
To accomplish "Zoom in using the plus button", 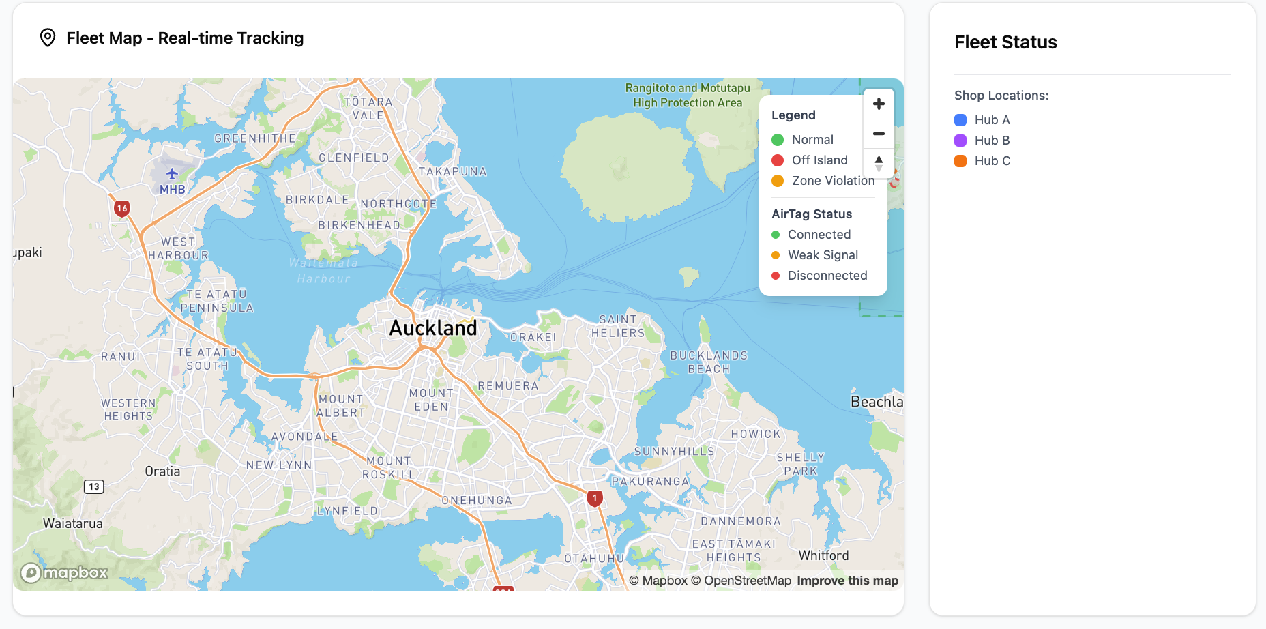I will point(879,104).
